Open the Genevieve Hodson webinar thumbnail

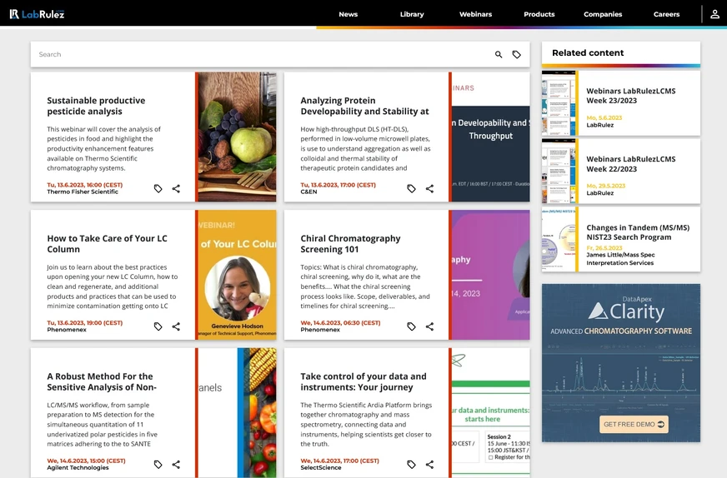(x=236, y=275)
